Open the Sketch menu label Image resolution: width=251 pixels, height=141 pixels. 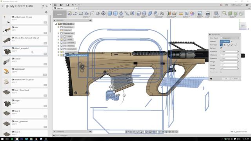[x=86, y=17]
